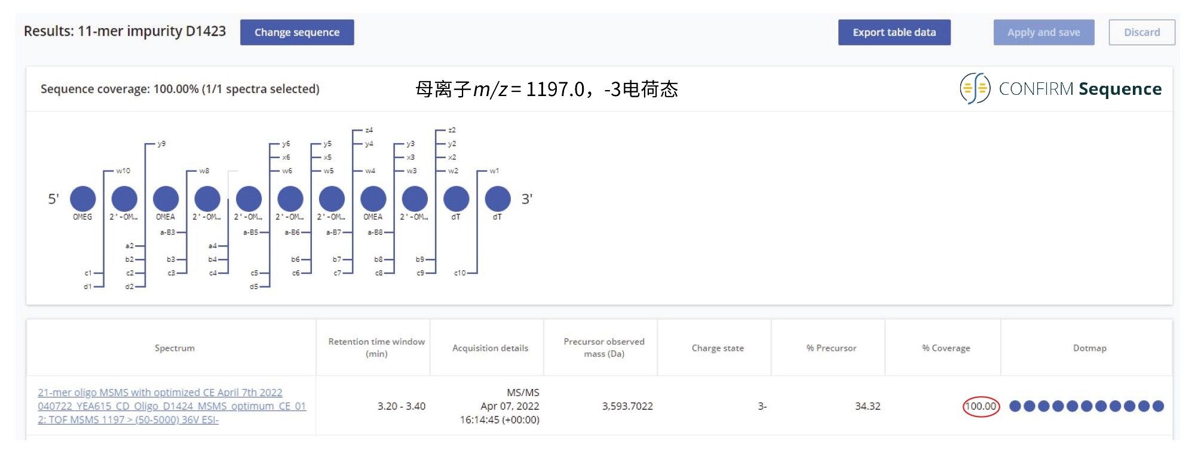Image resolution: width=1195 pixels, height=454 pixels.
Task: Click the Acquisition details column header
Action: 490,348
